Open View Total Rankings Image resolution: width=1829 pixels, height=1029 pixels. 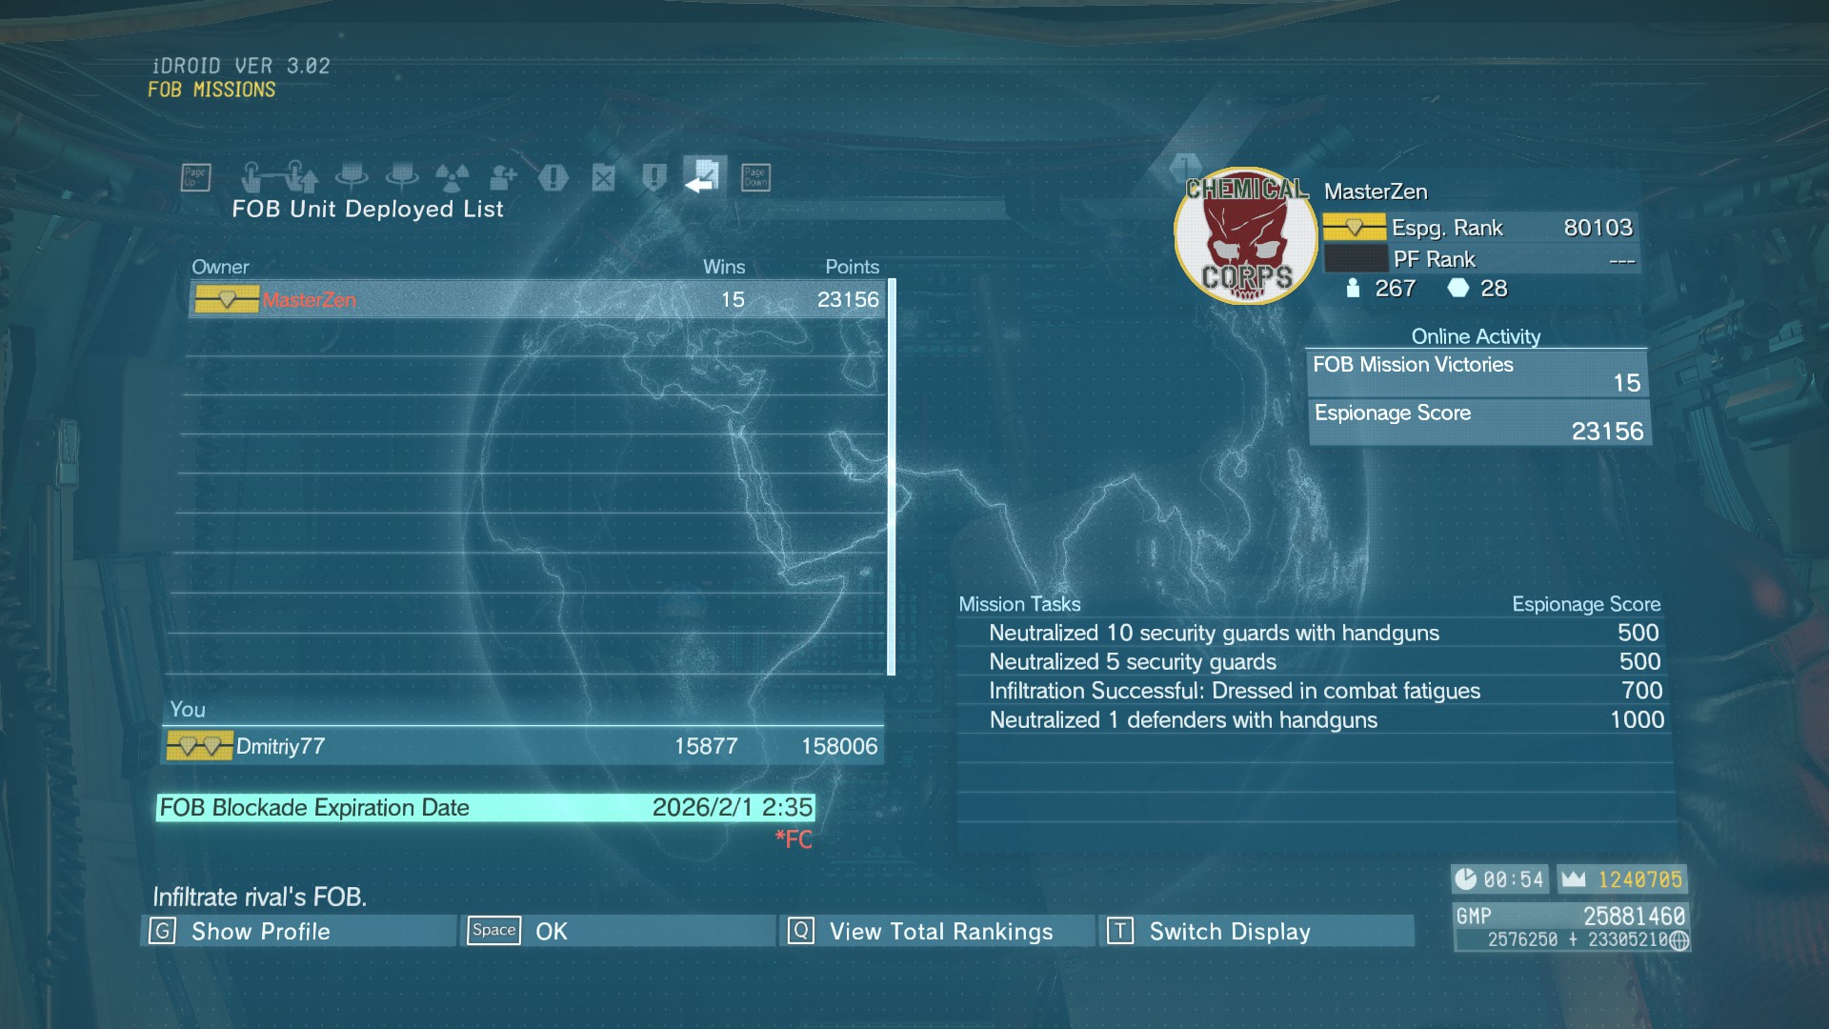[937, 931]
